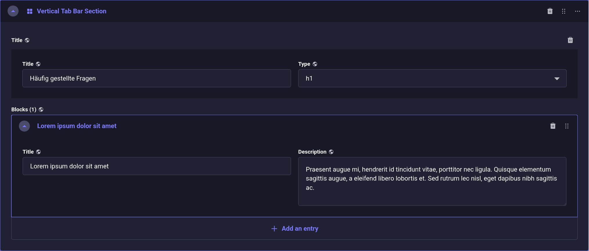Open the Type dropdown showing h1

click(x=432, y=78)
